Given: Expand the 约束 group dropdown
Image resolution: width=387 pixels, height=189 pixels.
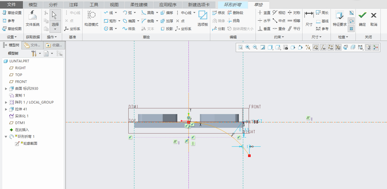Looking at the screenshot, I should [x=279, y=37].
